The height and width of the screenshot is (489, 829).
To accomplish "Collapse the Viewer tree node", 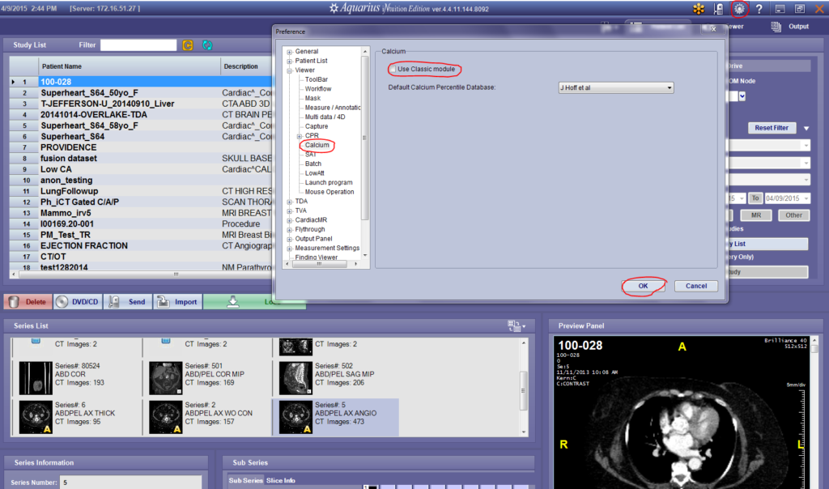I will click(x=289, y=70).
